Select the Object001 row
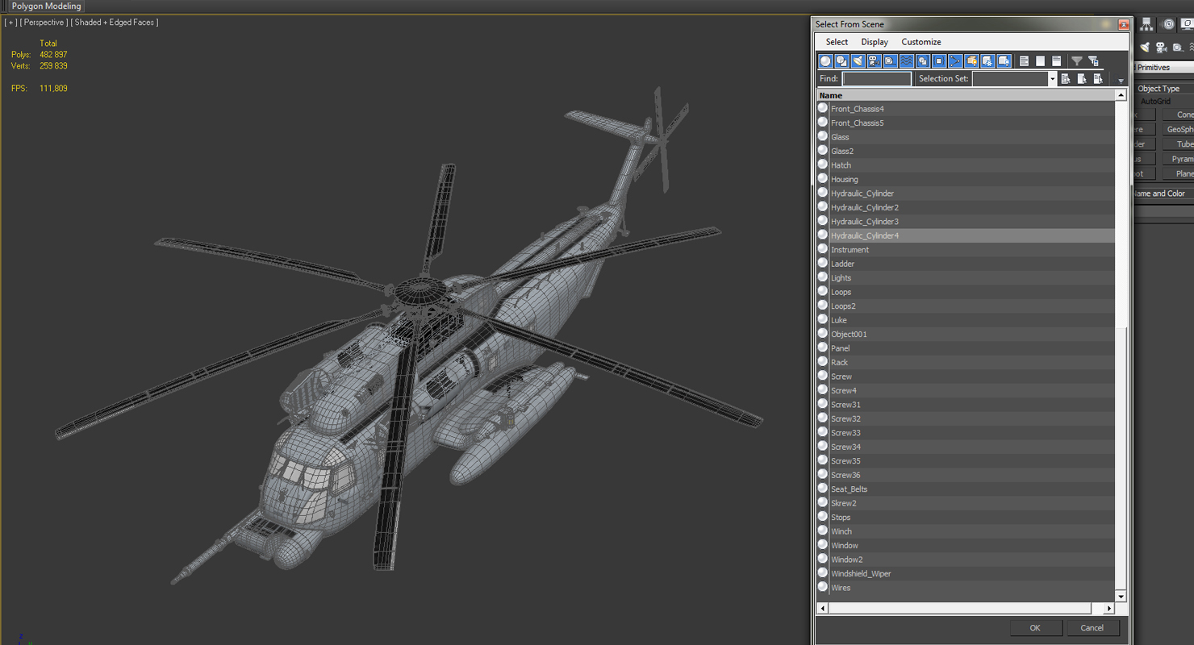This screenshot has width=1194, height=645. tap(966, 334)
